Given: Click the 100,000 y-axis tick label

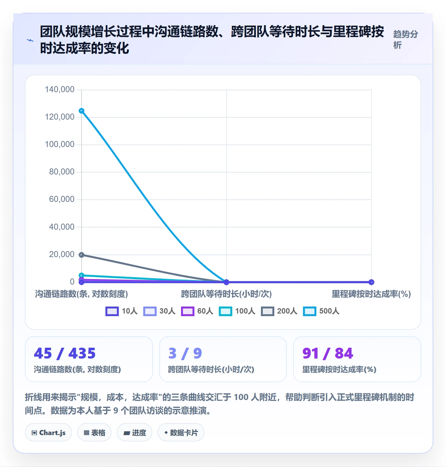Looking at the screenshot, I should point(60,144).
